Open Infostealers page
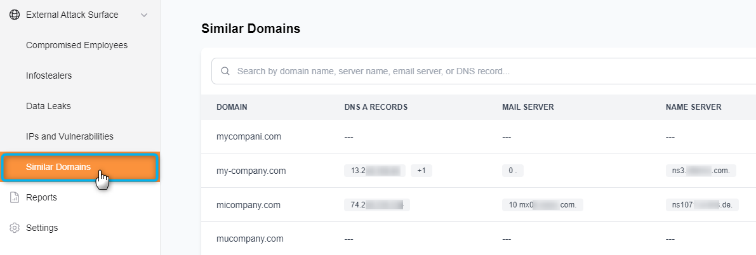The image size is (756, 255). click(49, 75)
